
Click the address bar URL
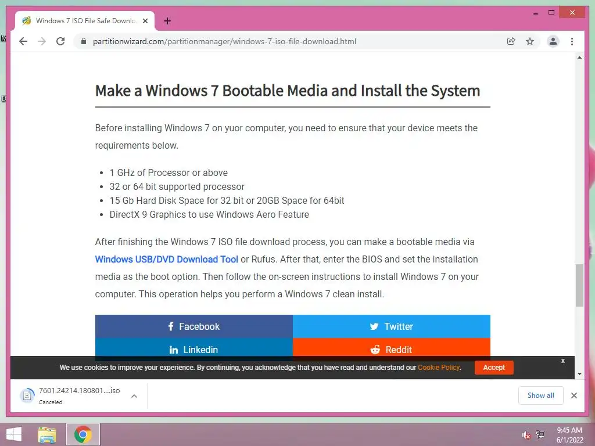[x=224, y=41]
